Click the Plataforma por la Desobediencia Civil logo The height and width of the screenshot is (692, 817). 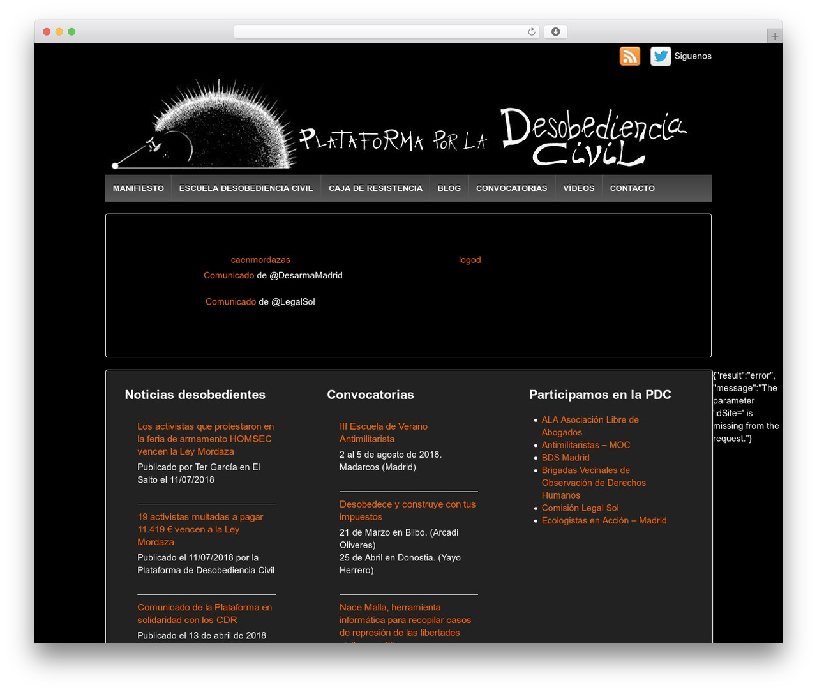coord(400,124)
